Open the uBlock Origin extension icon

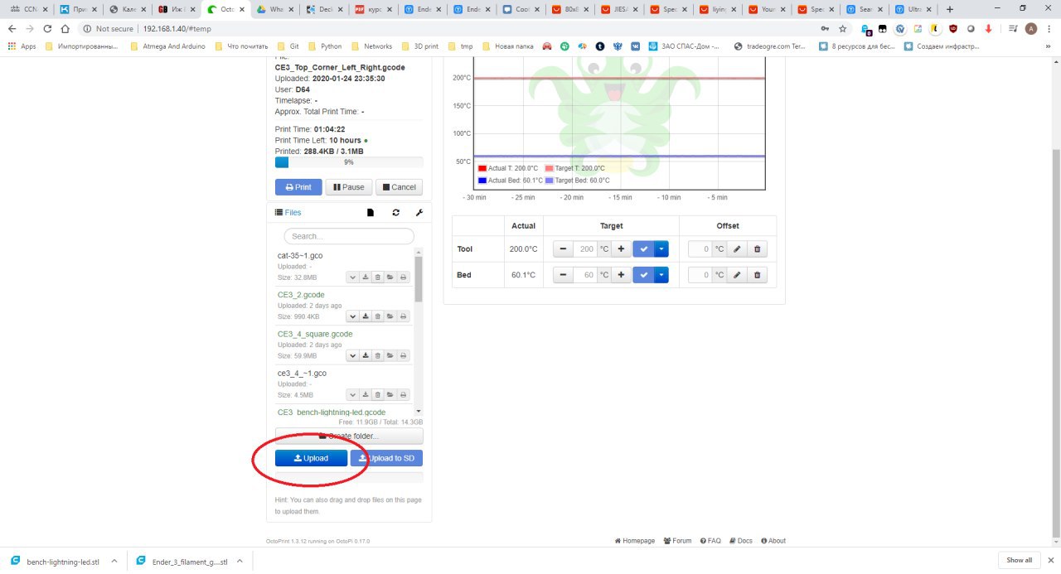952,28
